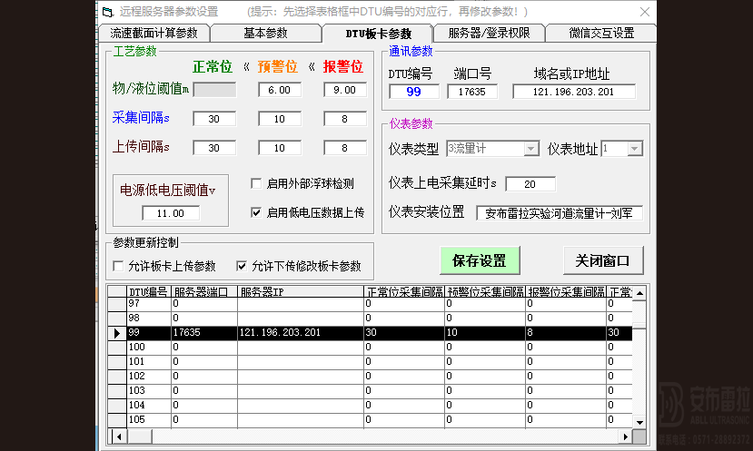Check allow board card upload parameters
Image resolution: width=753 pixels, height=451 pixels.
pos(118,266)
